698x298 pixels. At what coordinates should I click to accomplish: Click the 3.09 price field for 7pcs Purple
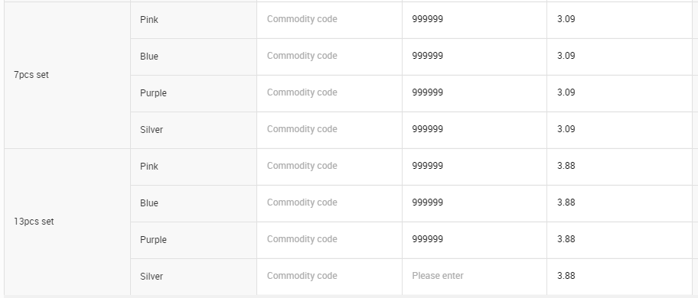620,93
